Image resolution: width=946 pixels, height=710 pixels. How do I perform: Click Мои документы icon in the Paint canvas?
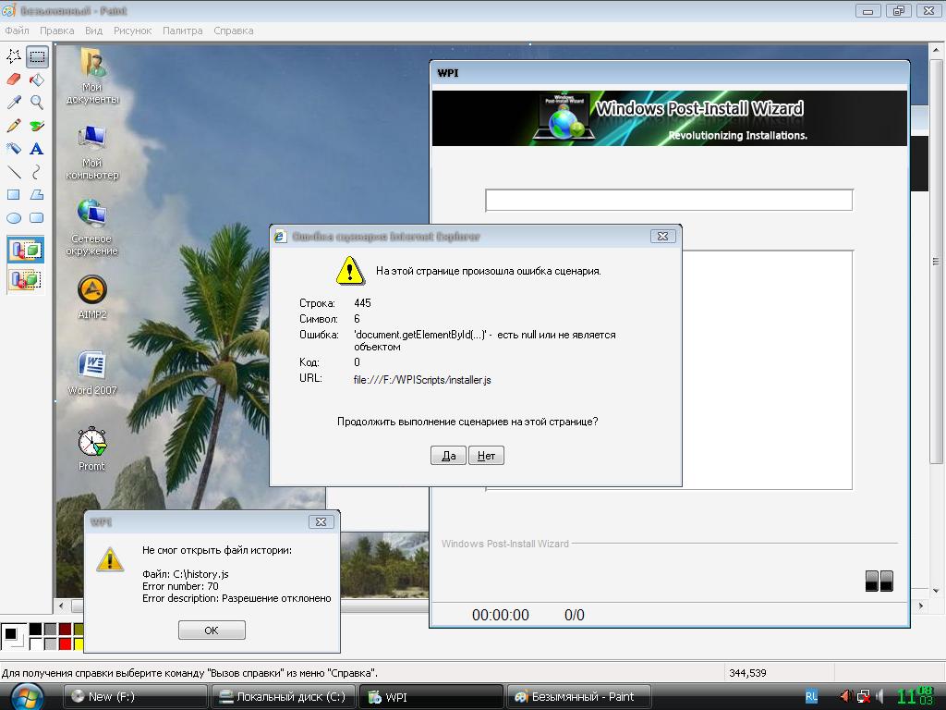click(92, 77)
